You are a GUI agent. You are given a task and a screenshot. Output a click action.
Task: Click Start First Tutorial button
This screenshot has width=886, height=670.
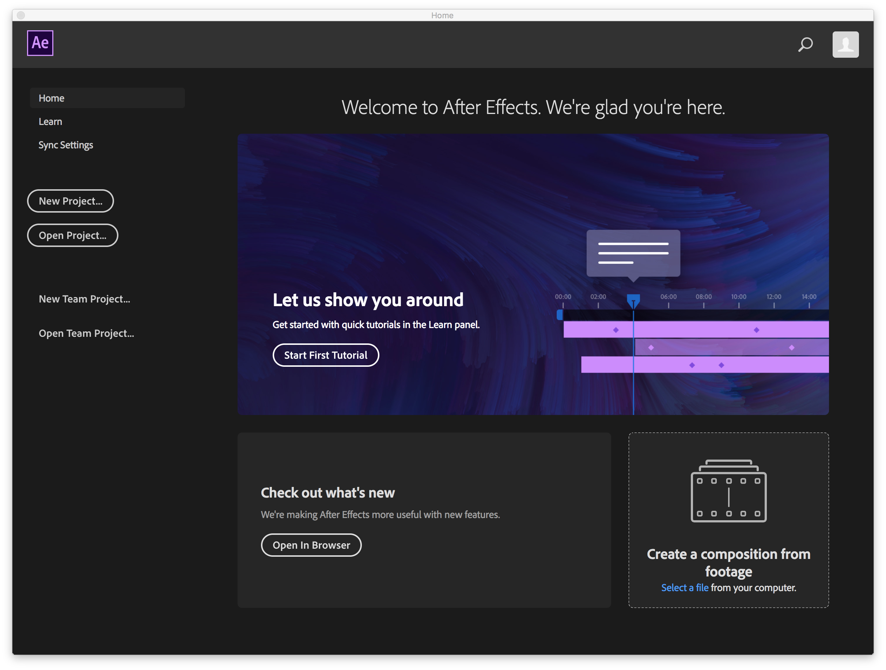click(x=325, y=355)
